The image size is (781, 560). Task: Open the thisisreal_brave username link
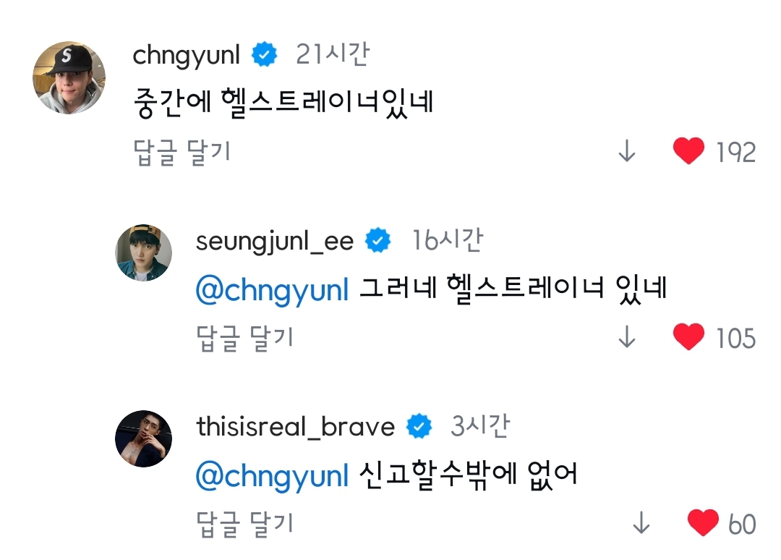pos(295,427)
